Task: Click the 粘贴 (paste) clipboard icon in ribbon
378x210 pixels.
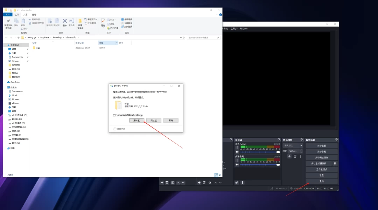Action: [x=23, y=22]
